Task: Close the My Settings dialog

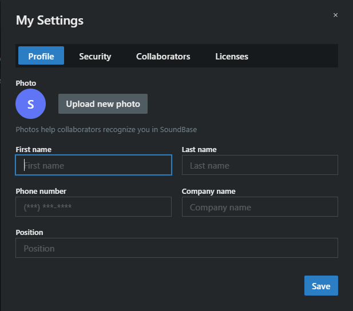Action: [x=335, y=15]
